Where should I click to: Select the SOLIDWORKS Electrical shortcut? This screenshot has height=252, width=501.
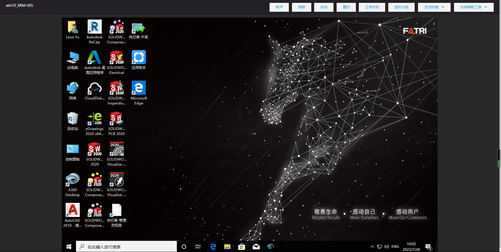pyautogui.click(x=117, y=62)
